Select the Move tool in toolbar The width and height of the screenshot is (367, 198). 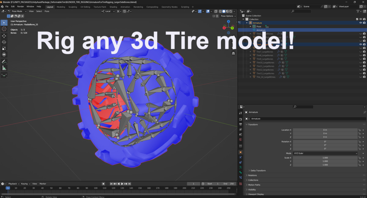click(4, 36)
